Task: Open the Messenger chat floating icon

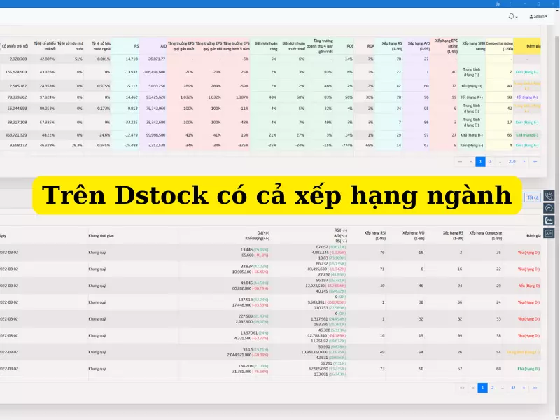Action: tap(549, 208)
